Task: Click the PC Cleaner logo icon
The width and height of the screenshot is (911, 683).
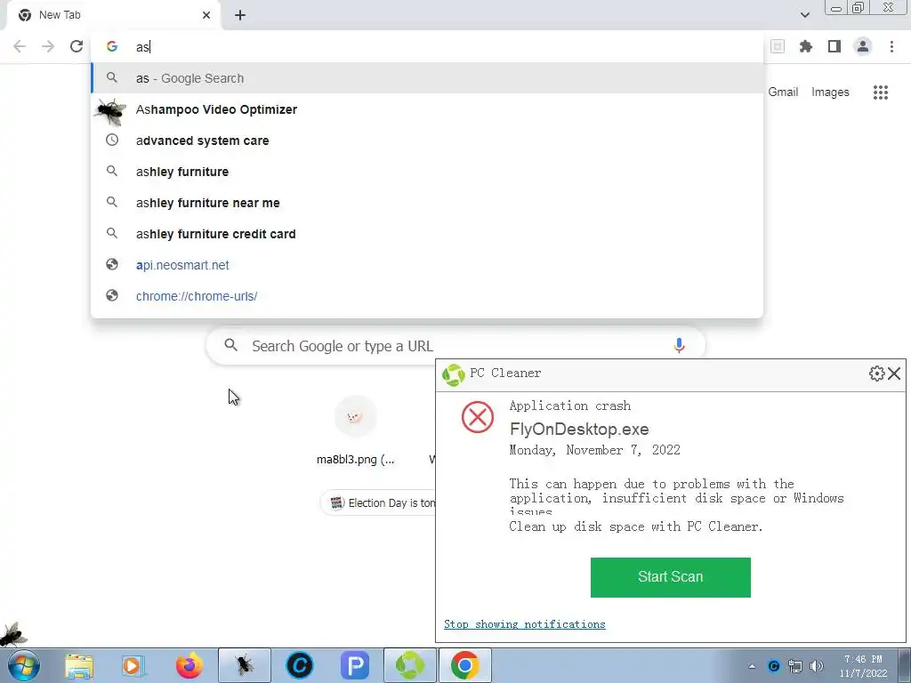Action: (x=453, y=374)
